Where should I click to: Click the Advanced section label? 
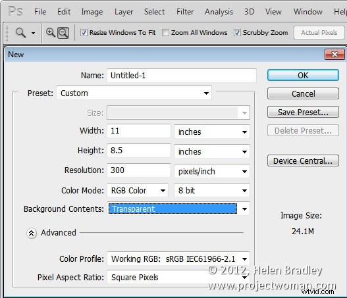pos(59,233)
